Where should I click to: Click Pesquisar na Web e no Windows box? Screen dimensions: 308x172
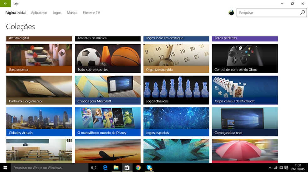coord(49,168)
